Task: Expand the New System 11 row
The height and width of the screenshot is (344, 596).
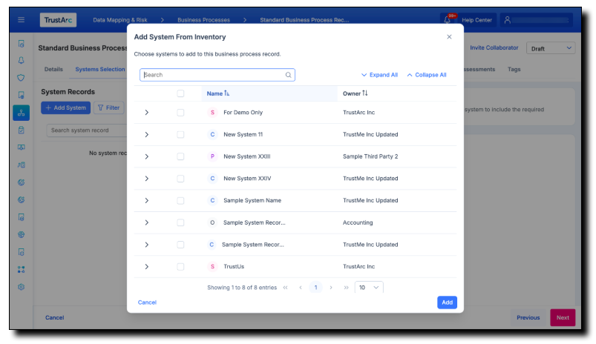Action: [x=147, y=135]
